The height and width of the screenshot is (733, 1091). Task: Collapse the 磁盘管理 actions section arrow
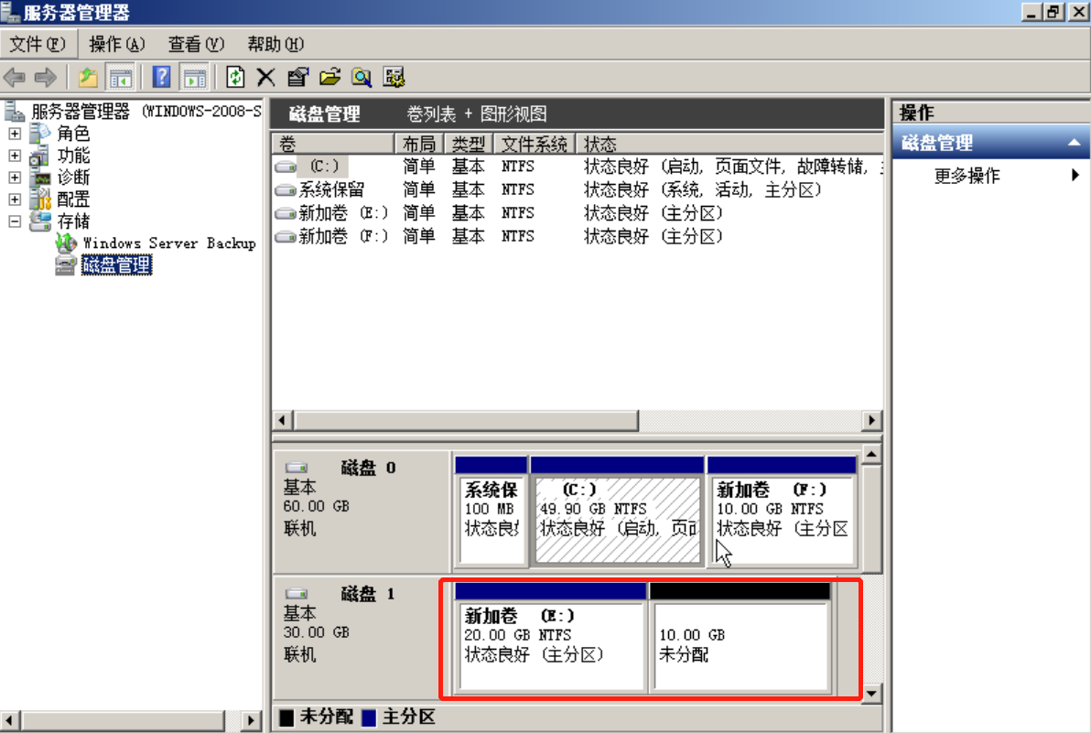tap(1075, 143)
